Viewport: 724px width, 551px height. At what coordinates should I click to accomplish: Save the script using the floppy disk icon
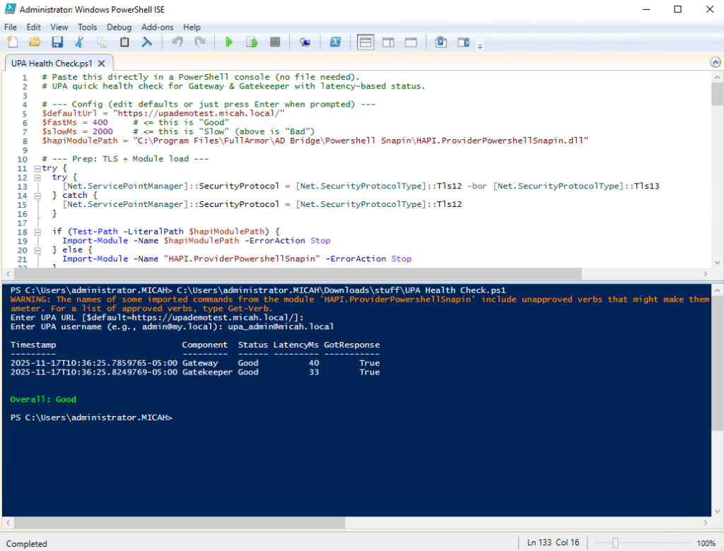coord(57,42)
